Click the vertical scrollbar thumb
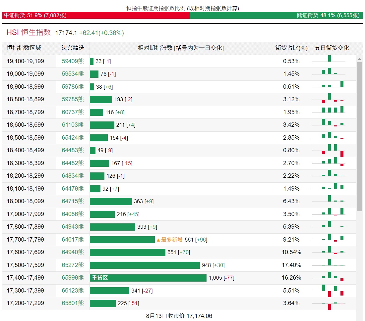365x321 pixels. click(359, 136)
